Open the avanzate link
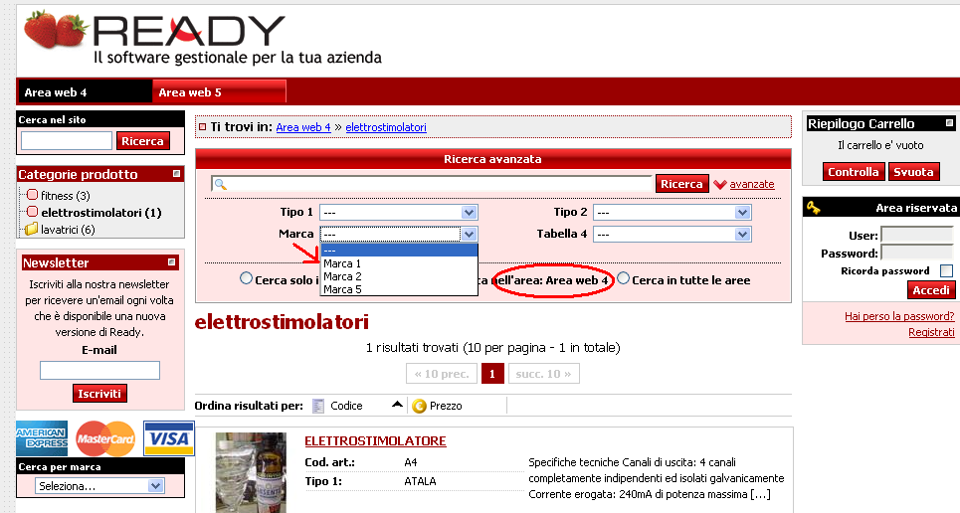 coord(752,184)
